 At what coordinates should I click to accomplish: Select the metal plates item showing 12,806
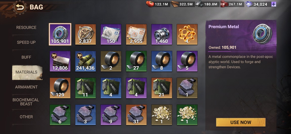60,61
